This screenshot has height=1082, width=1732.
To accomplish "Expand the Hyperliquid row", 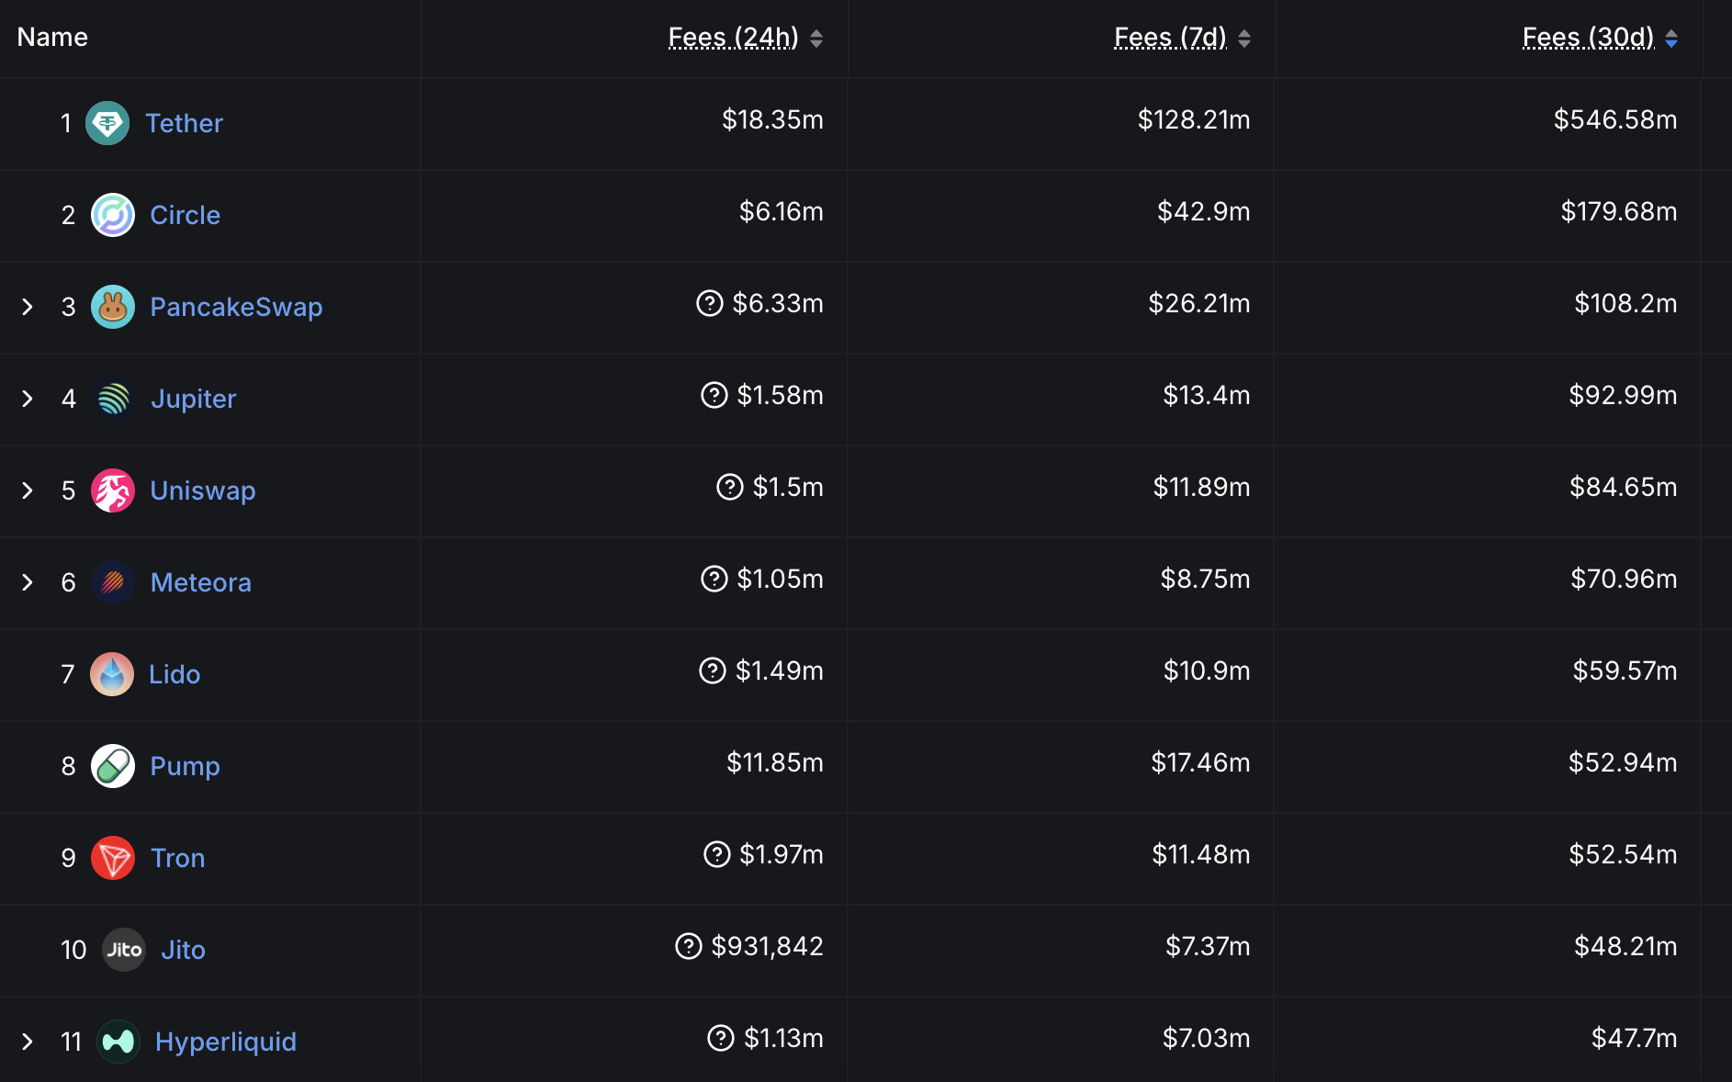I will tap(28, 1042).
